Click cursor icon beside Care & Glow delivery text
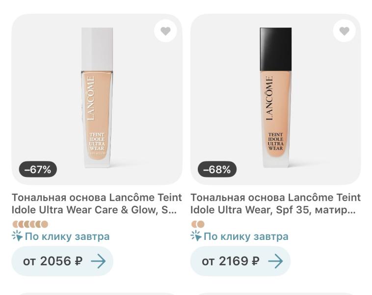The width and height of the screenshot is (372, 295). coord(17,236)
